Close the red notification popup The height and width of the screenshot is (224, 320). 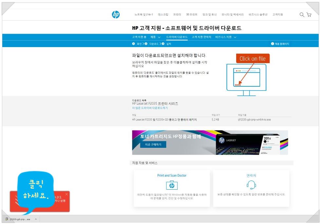(x=66, y=194)
